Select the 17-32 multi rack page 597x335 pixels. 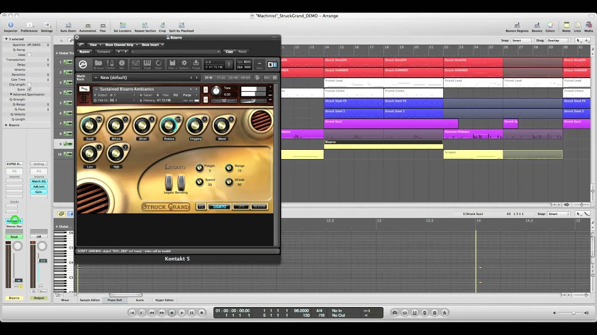coord(221,78)
